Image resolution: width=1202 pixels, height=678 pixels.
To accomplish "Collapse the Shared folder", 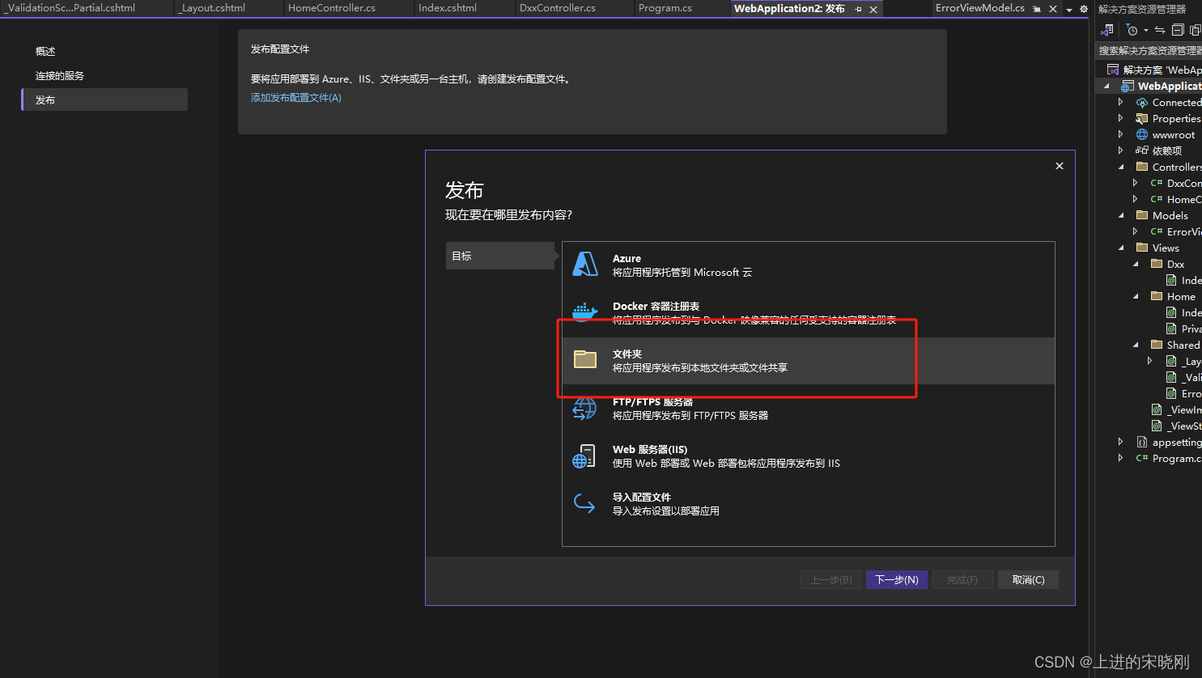I will coord(1136,345).
